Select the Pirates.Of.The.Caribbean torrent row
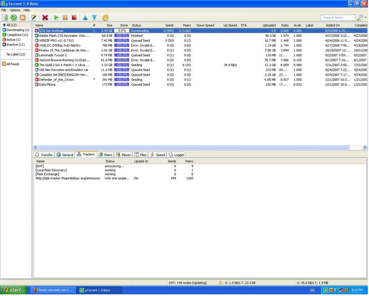The height and width of the screenshot is (296, 369). [x=201, y=50]
